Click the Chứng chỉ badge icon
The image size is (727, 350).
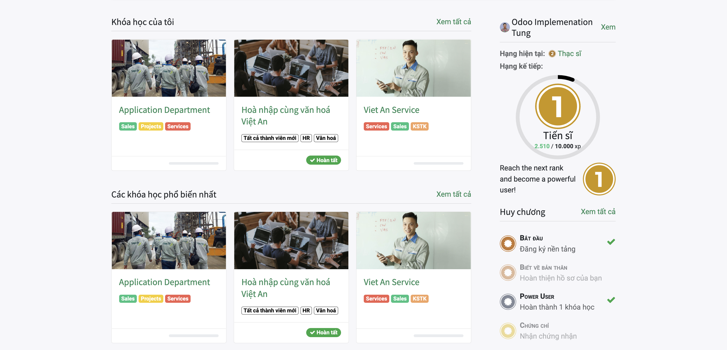(x=508, y=331)
